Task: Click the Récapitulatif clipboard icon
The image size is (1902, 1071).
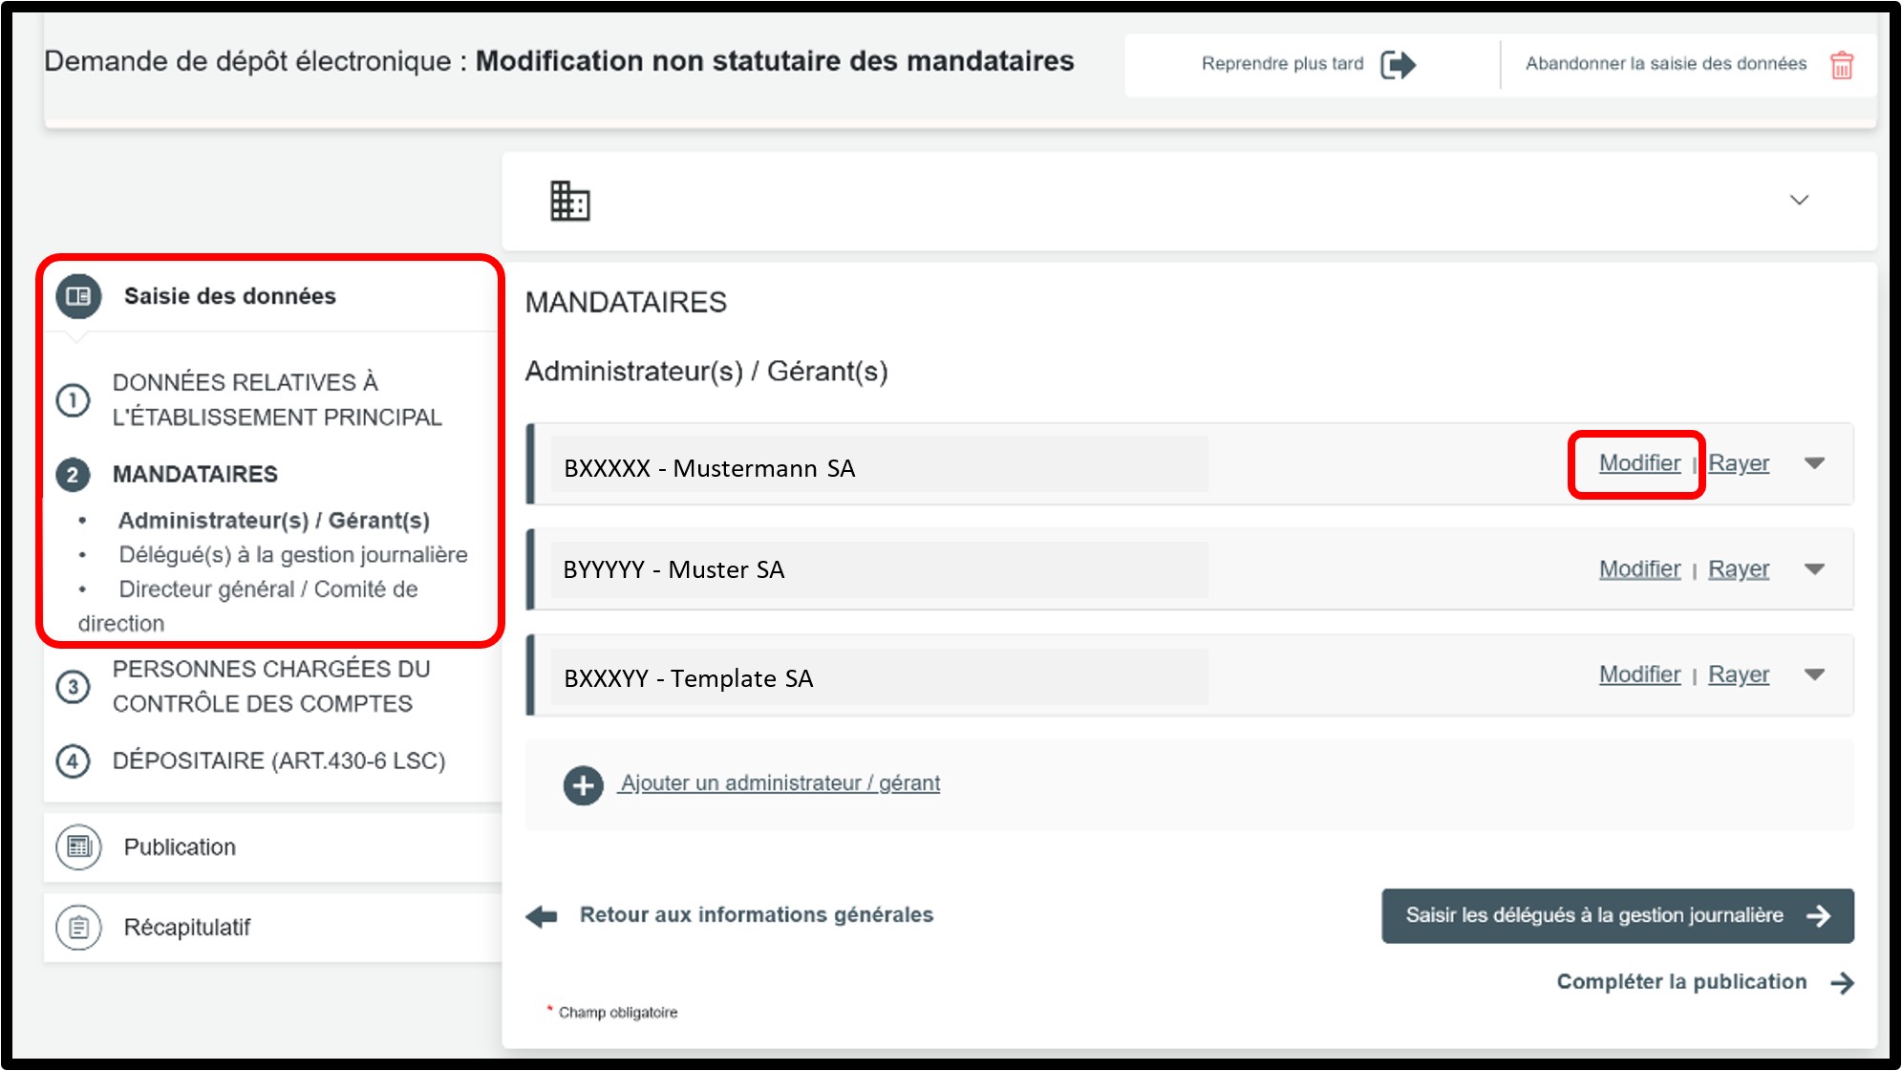Action: point(78,928)
